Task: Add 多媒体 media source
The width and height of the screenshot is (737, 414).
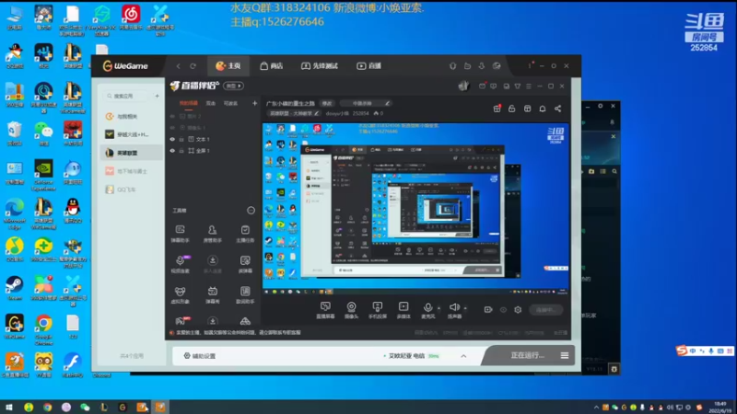Action: click(x=404, y=310)
